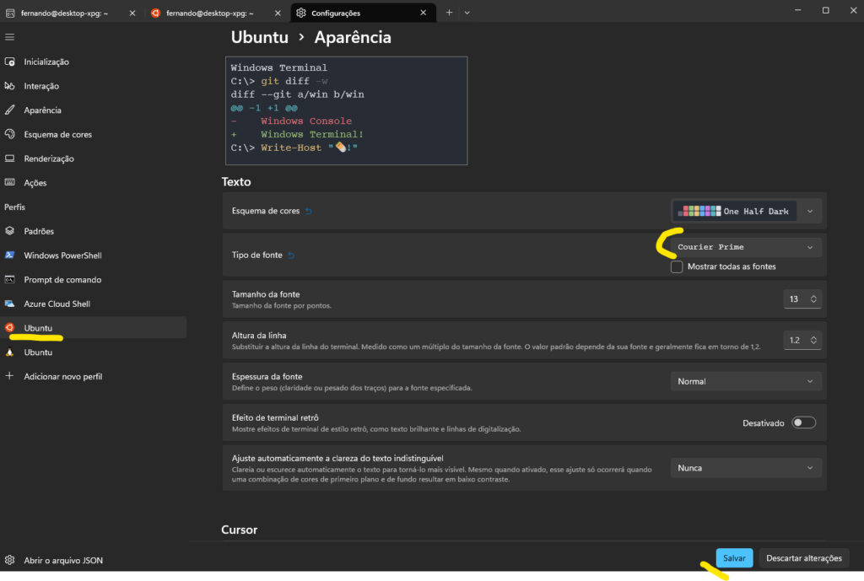Click the Tamanho da fonte value 13

(x=794, y=299)
